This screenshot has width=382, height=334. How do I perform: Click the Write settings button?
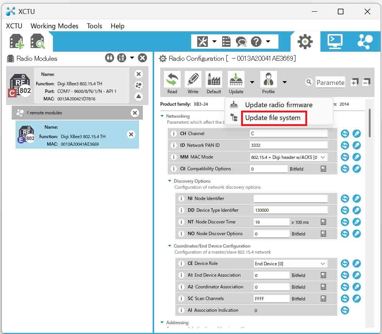(x=193, y=83)
